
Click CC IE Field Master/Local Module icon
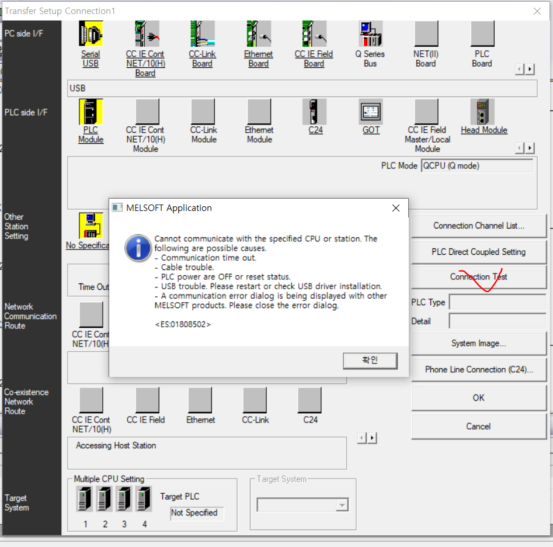tap(426, 112)
